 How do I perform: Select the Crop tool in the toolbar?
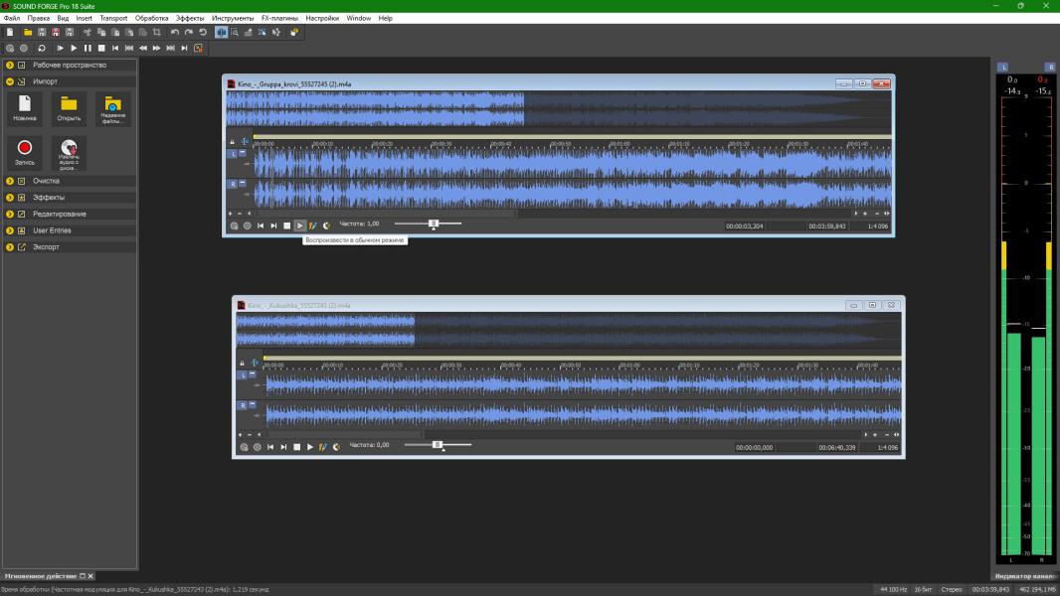156,33
